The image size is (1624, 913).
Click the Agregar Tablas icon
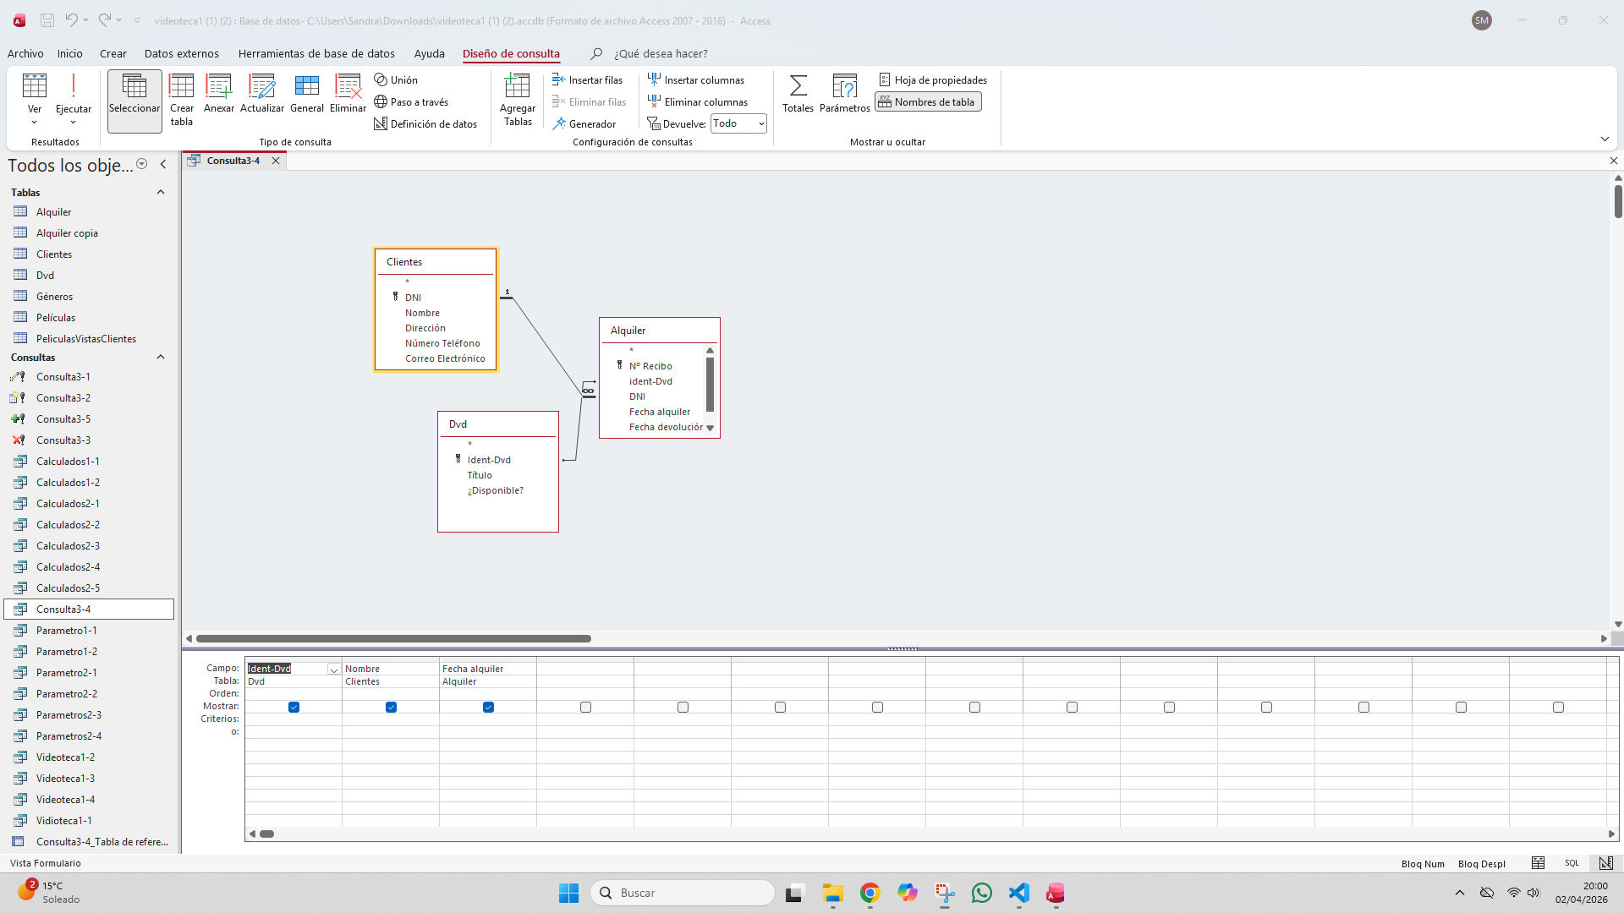click(517, 97)
